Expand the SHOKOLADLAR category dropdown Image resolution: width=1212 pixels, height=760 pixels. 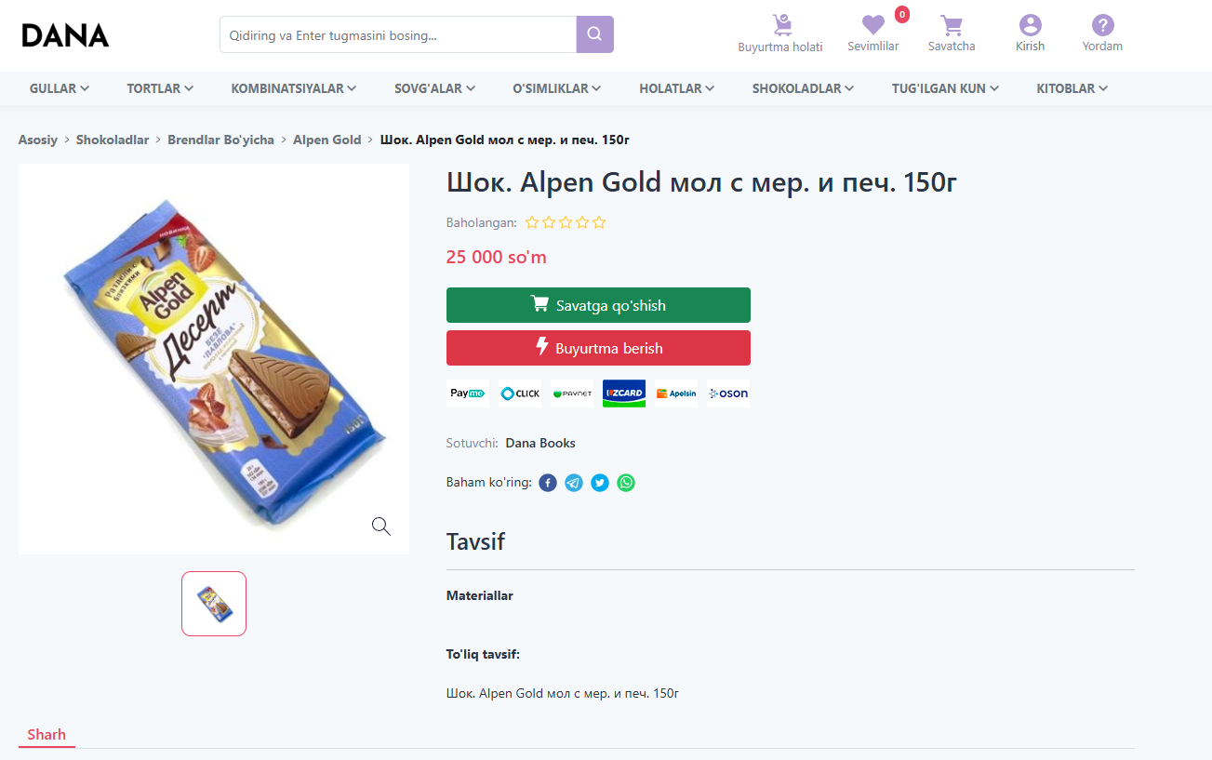click(x=802, y=88)
